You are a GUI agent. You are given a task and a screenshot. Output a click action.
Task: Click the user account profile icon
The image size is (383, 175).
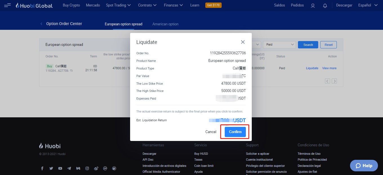(313, 5)
